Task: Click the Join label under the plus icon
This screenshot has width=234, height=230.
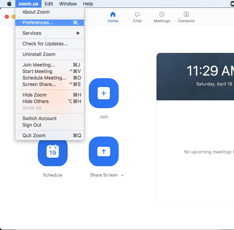Action: click(104, 117)
